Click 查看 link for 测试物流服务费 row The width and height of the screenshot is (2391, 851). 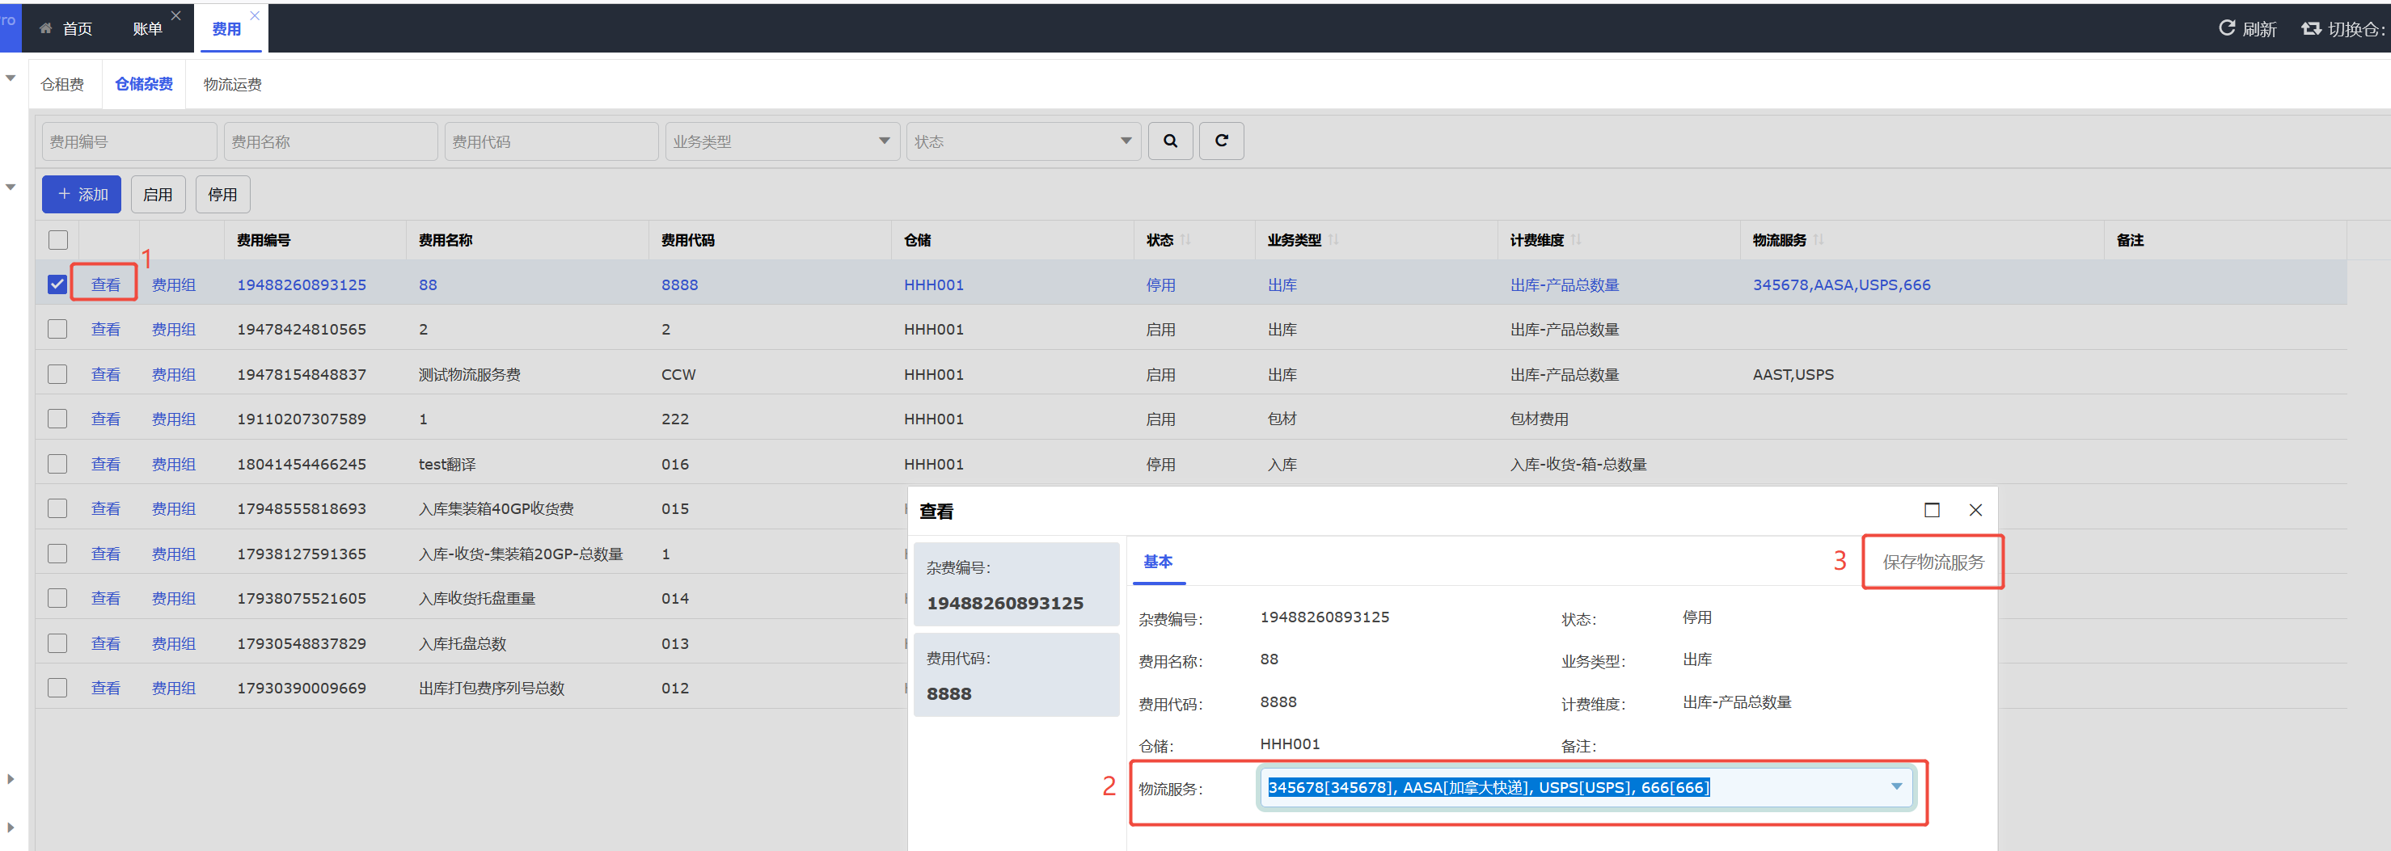pos(106,375)
